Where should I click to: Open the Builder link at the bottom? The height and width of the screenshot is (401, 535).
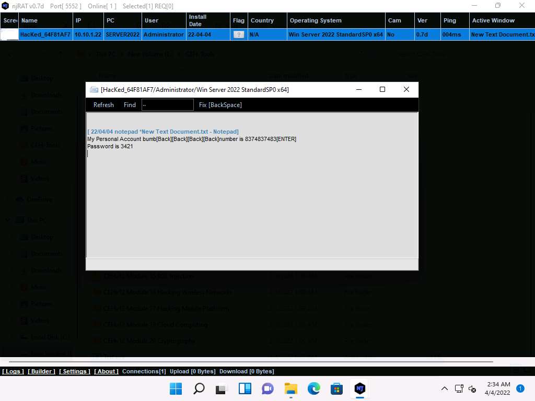41,371
